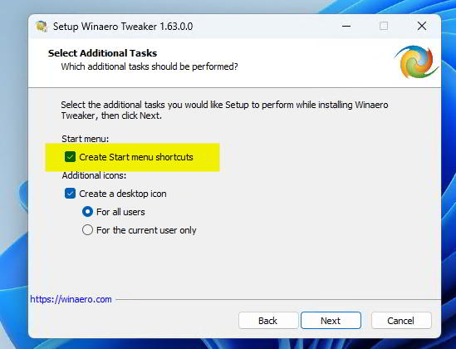Close the Setup Winaero Tweaker window
This screenshot has height=349, width=456.
(422, 27)
